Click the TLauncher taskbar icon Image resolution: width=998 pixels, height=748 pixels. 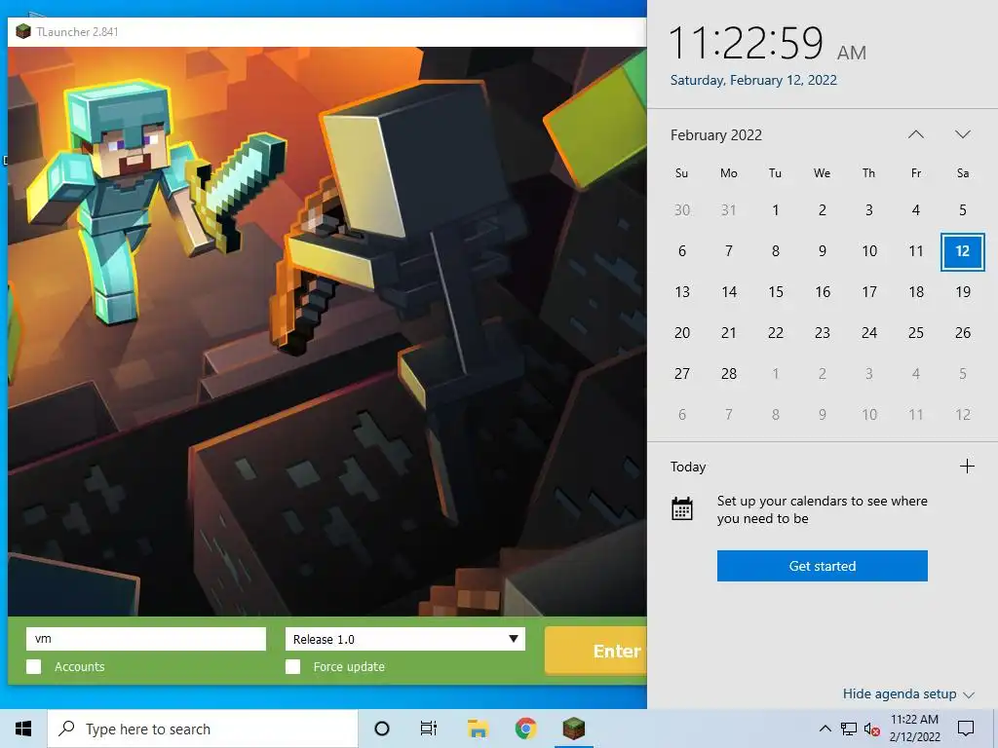[x=573, y=729]
